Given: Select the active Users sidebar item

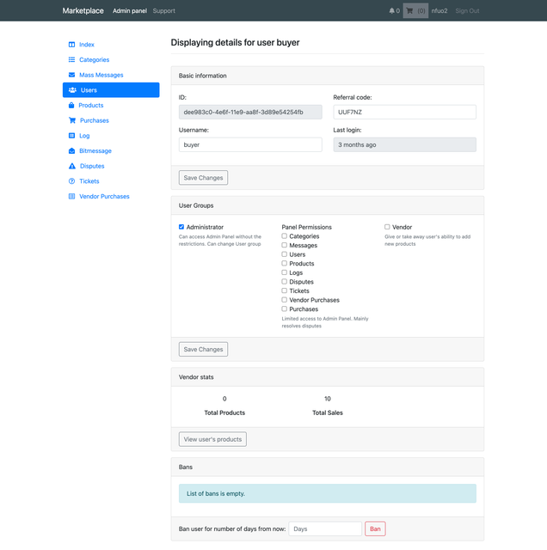Looking at the screenshot, I should (111, 90).
